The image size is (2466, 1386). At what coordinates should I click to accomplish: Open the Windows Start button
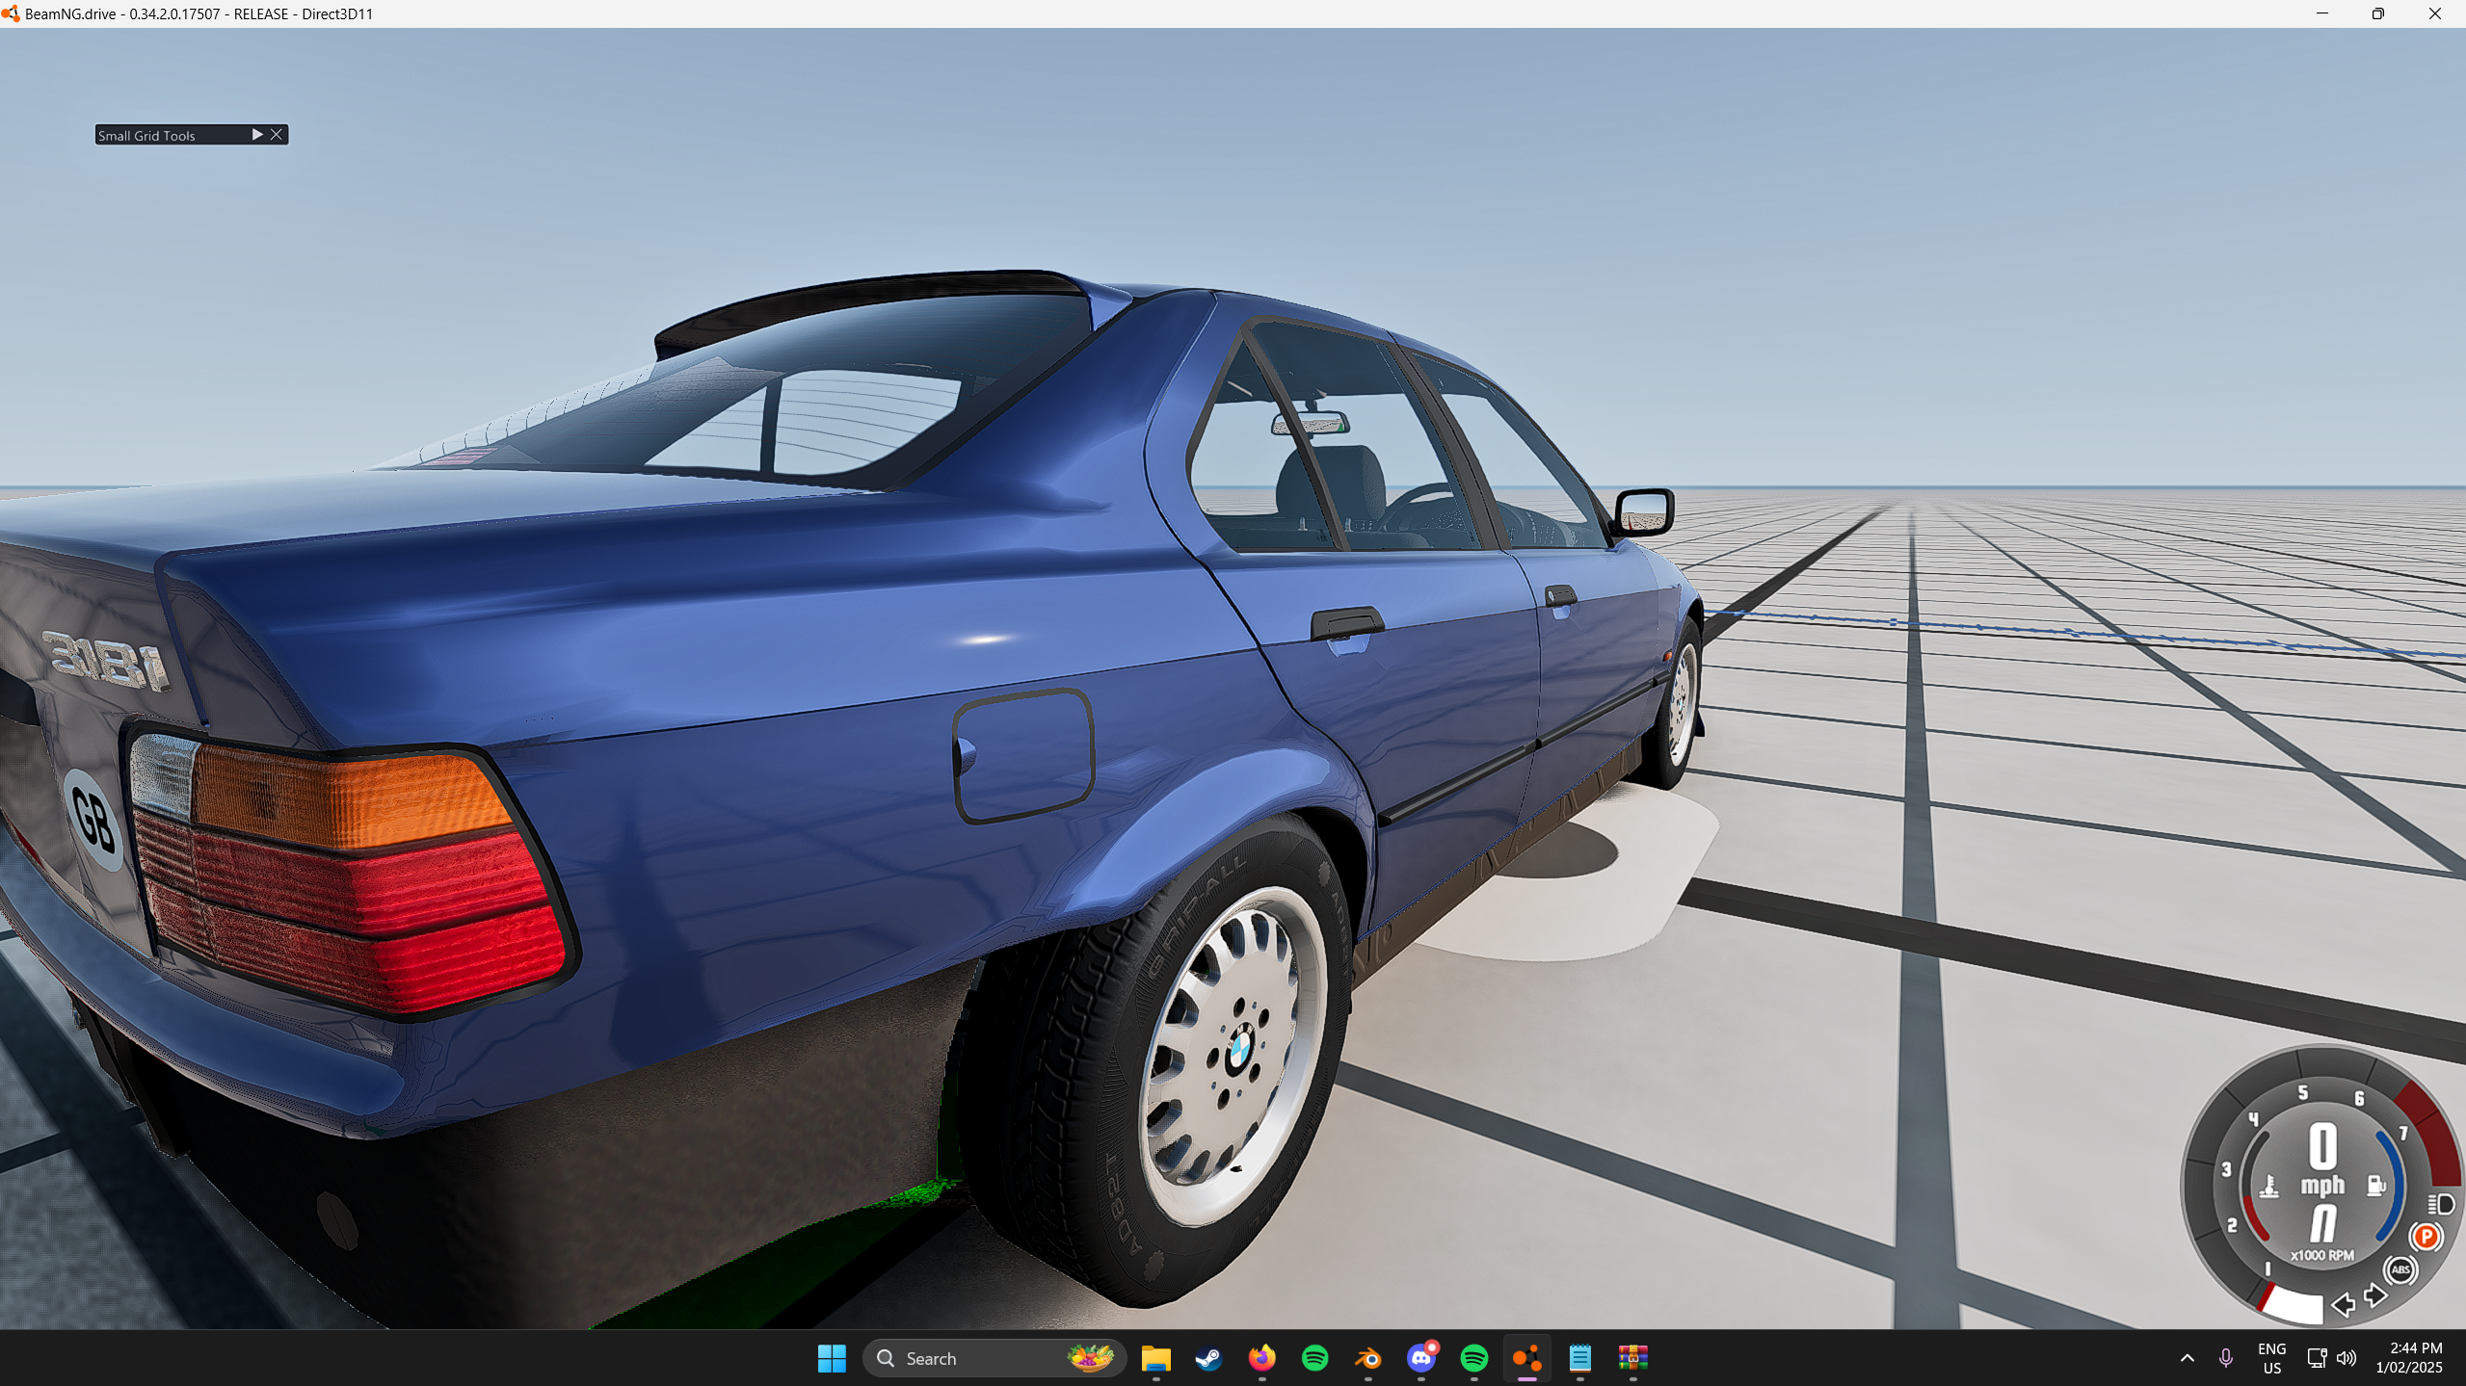click(x=831, y=1358)
